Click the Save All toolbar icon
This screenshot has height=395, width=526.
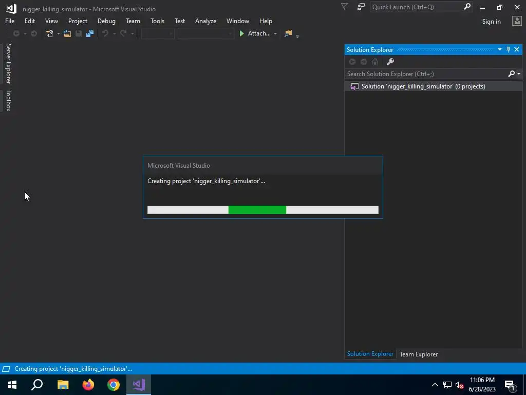(90, 33)
